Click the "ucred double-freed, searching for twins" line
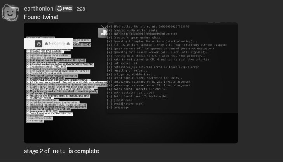Screen dimensions: 283x162 [x=145, y=78]
